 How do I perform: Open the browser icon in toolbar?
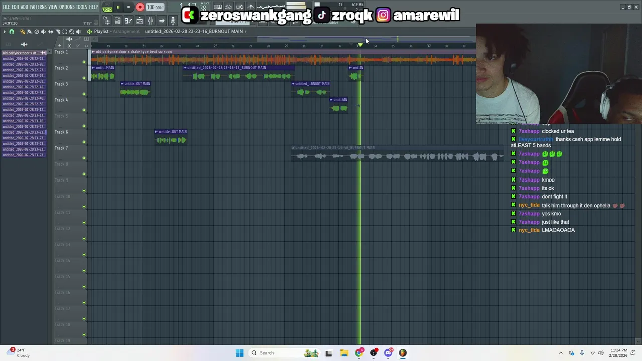tap(107, 21)
